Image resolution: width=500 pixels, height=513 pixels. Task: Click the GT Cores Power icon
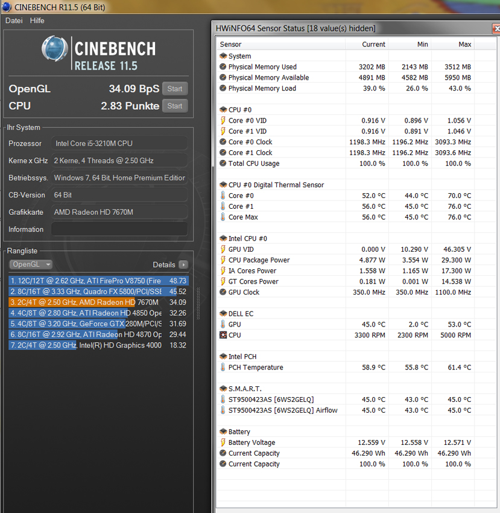click(x=223, y=281)
